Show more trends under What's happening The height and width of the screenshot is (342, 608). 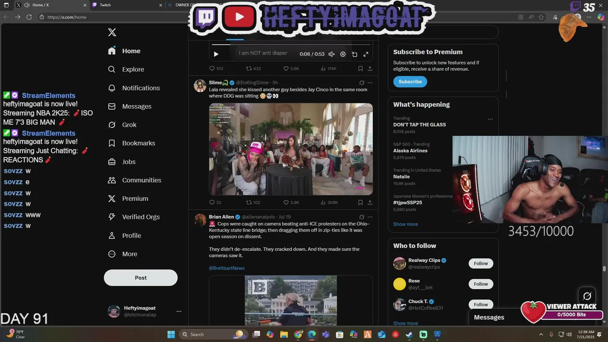(x=406, y=224)
